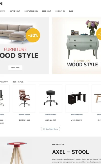The height and width of the screenshot is (164, 101).
Task: Click Modular Modern link under leather chair
Action: [24, 115]
